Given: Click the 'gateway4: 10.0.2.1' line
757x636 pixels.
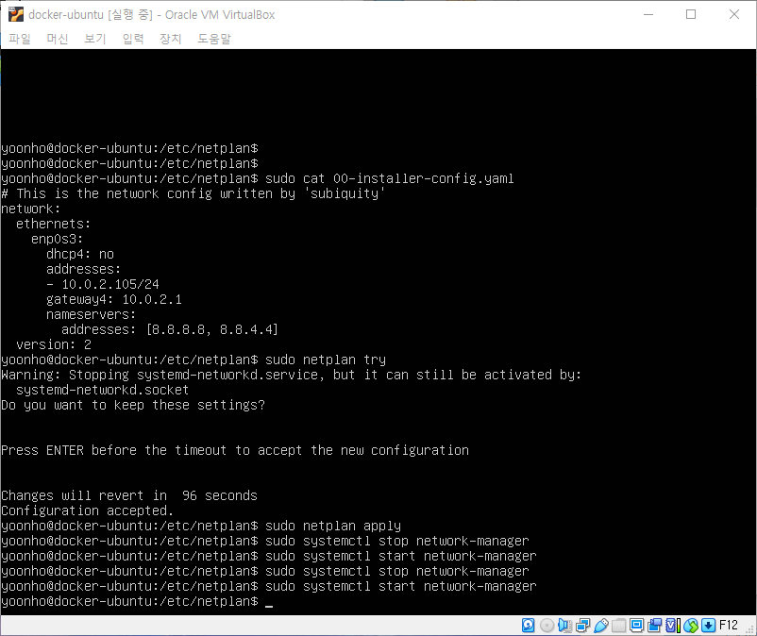Looking at the screenshot, I should coord(114,299).
